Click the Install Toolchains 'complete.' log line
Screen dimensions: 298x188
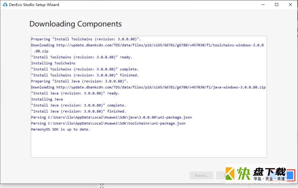tap(85, 69)
